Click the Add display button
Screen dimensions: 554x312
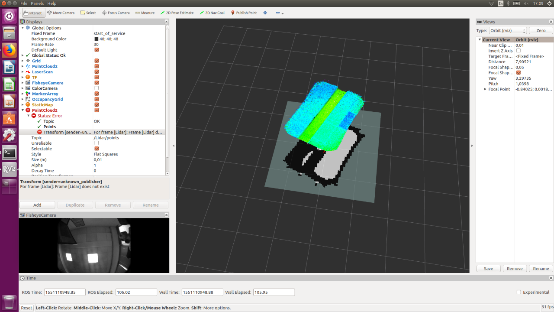37,205
